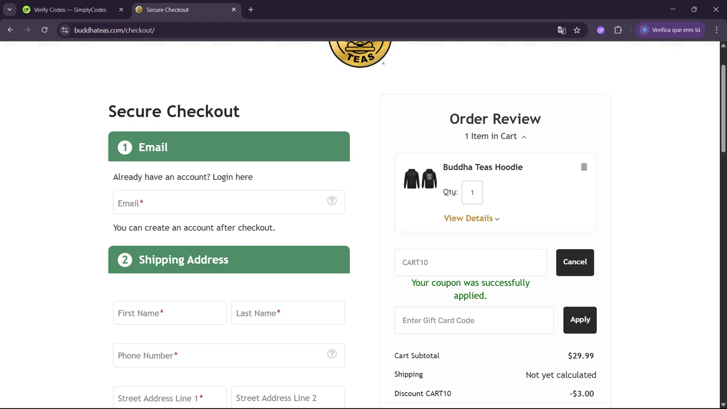Click Apply gift card button

pos(580,320)
